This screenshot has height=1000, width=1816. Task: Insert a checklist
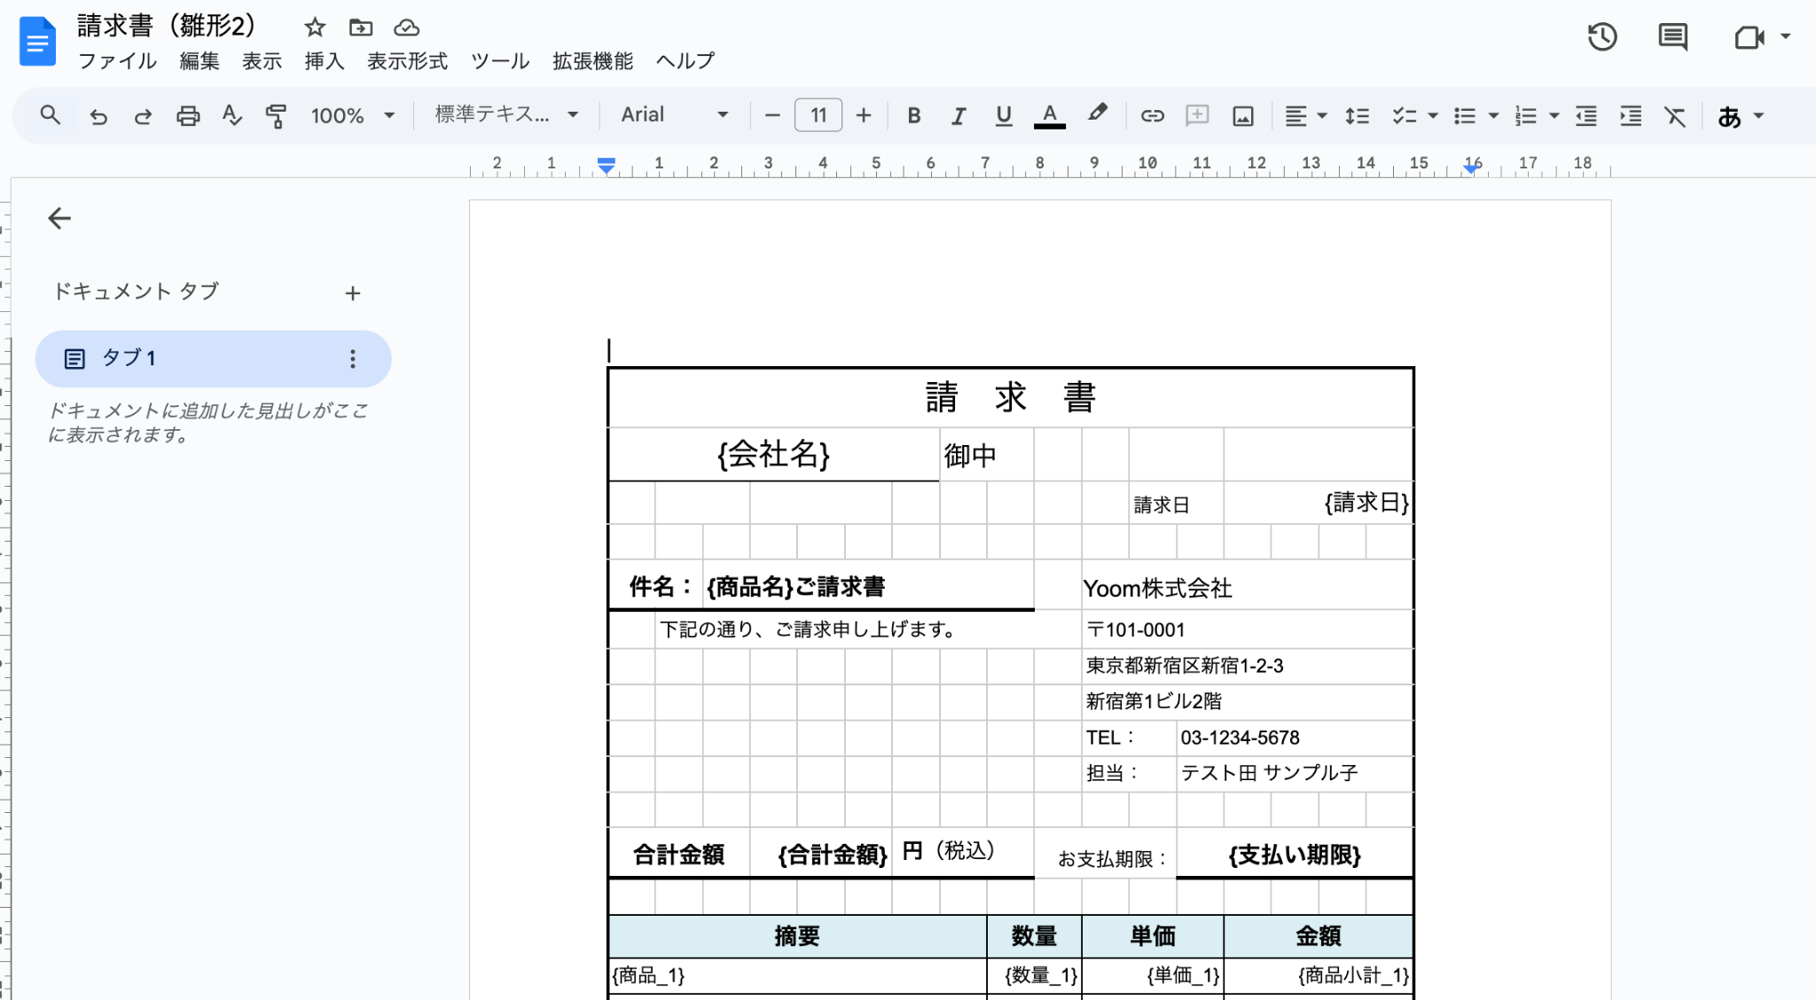coord(1404,115)
